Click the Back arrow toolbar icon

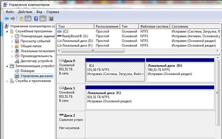point(6,18)
